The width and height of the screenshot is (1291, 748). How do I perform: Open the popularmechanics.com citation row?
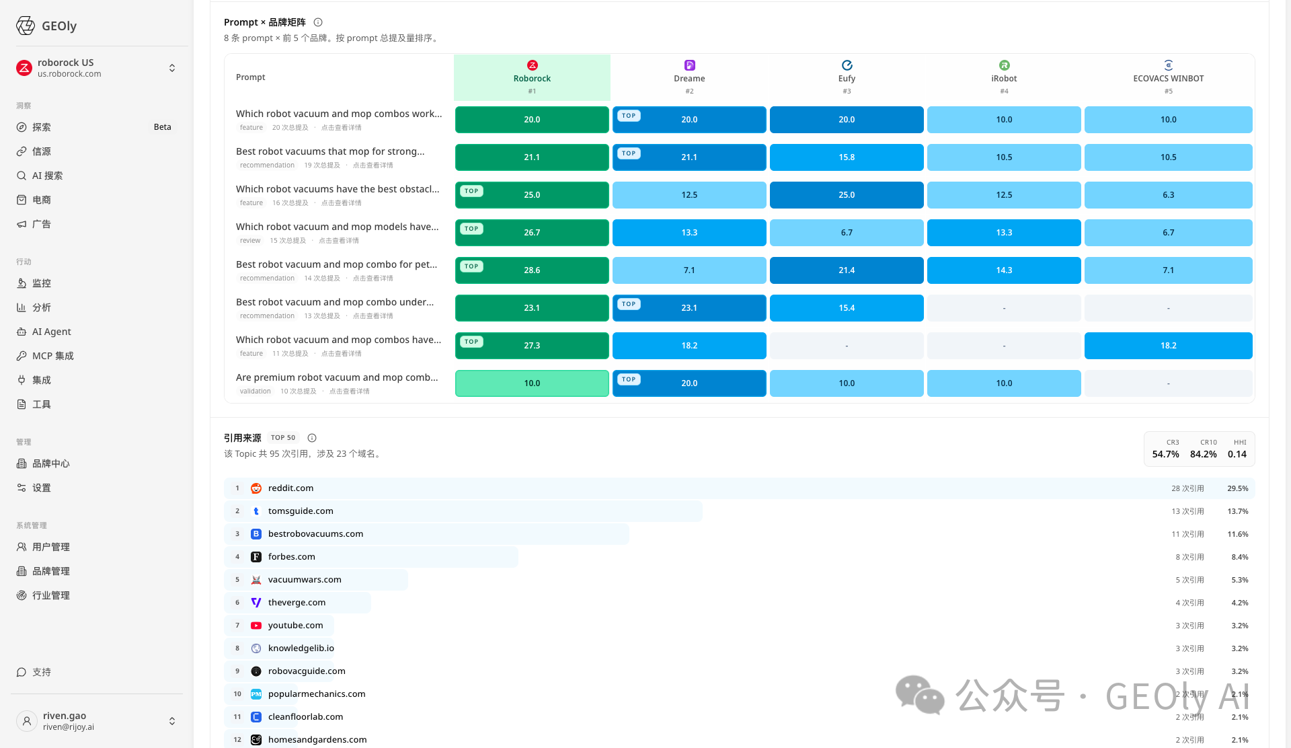click(740, 694)
